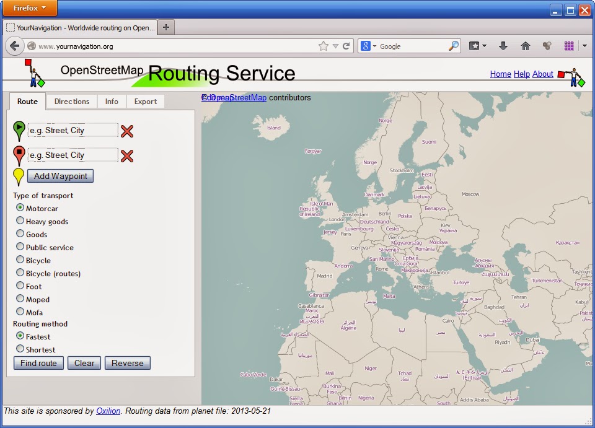Viewport: 595px width, 428px height.
Task: Open the Home link
Action: [x=501, y=74]
